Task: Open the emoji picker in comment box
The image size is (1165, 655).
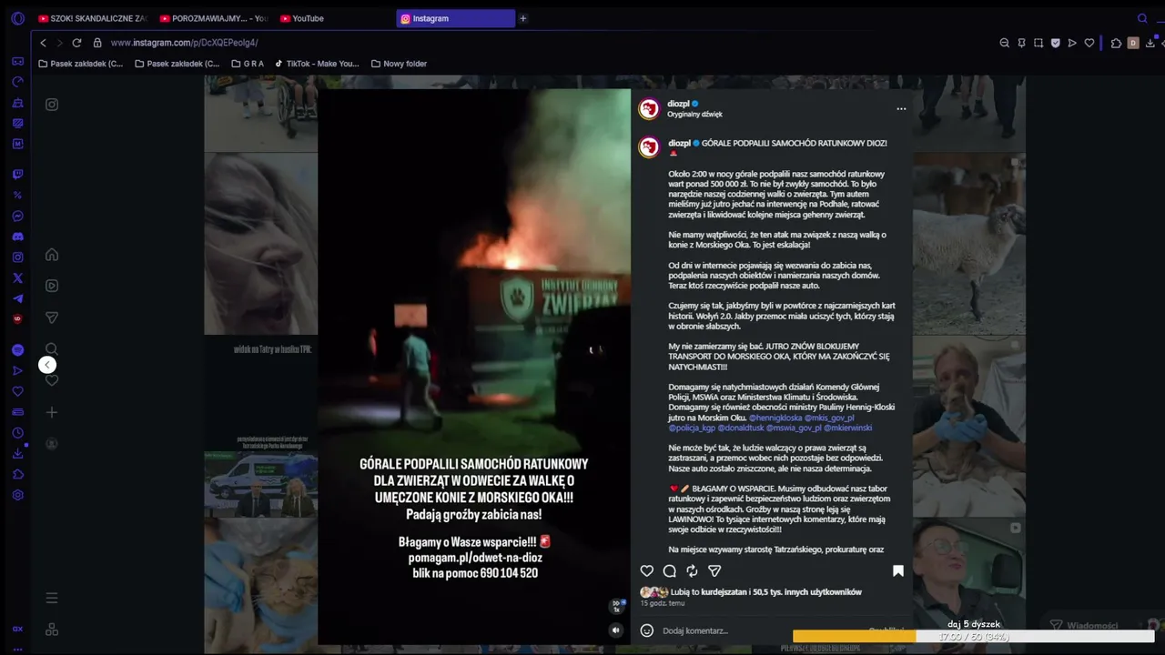Action: click(x=646, y=630)
